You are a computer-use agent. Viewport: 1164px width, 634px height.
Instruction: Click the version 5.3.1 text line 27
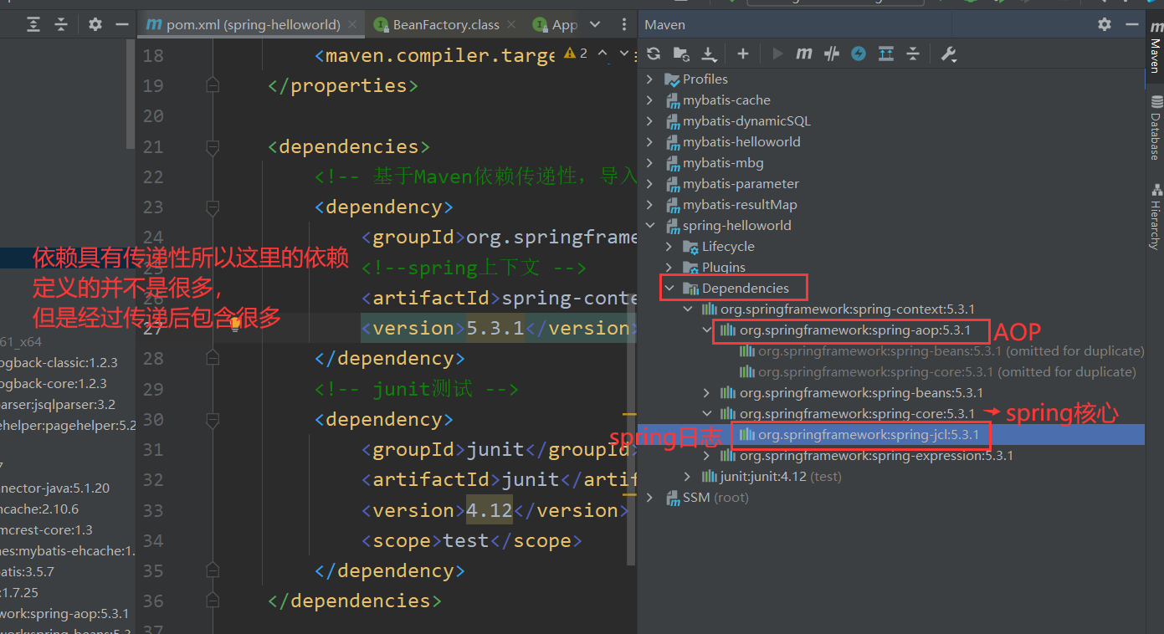(x=495, y=328)
